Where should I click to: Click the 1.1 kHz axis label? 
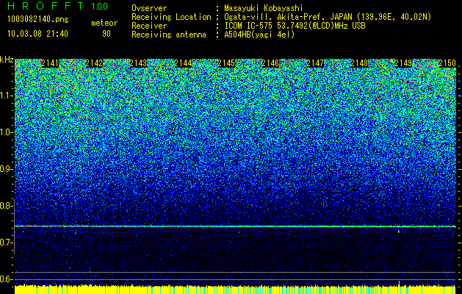[x=6, y=96]
